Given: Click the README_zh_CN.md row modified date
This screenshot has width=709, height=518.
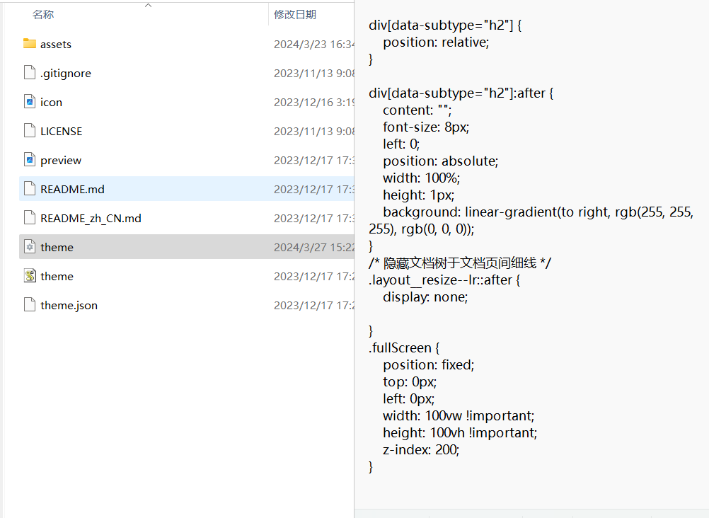Looking at the screenshot, I should [x=313, y=218].
